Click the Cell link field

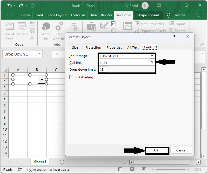tap(124, 63)
